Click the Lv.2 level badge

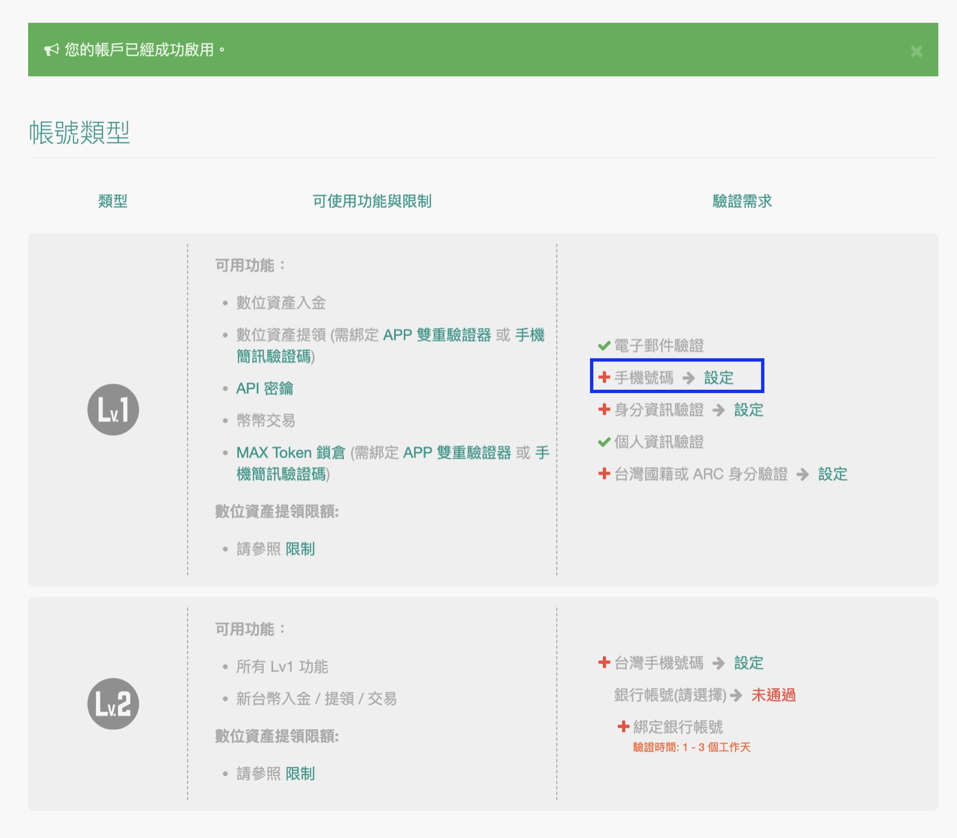(113, 704)
